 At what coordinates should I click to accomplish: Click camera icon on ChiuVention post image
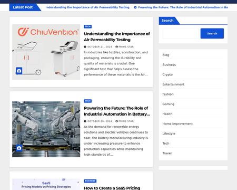tap(19, 71)
